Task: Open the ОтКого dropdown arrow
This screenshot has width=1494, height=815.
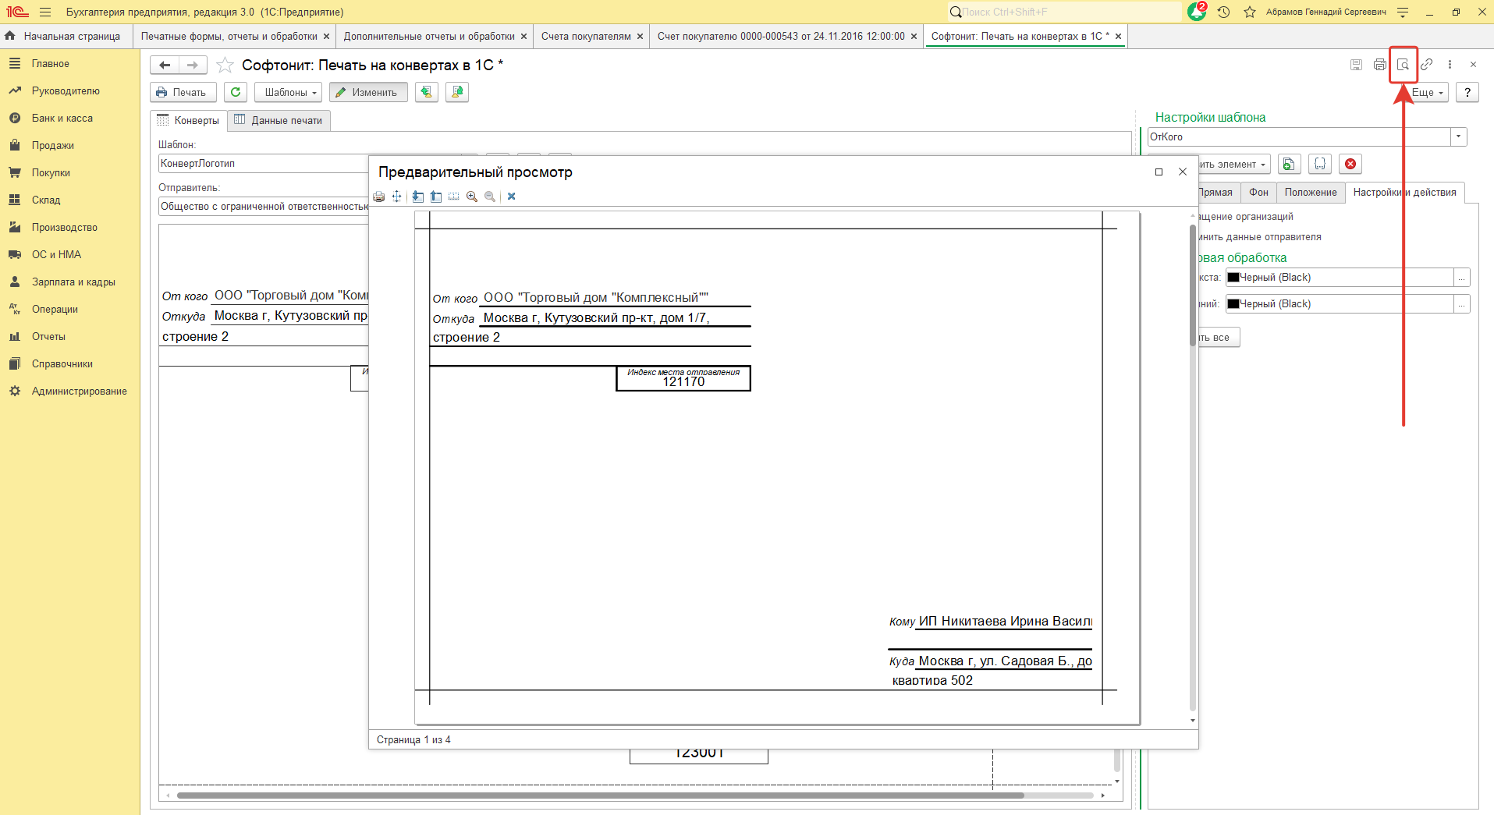Action: coord(1458,136)
